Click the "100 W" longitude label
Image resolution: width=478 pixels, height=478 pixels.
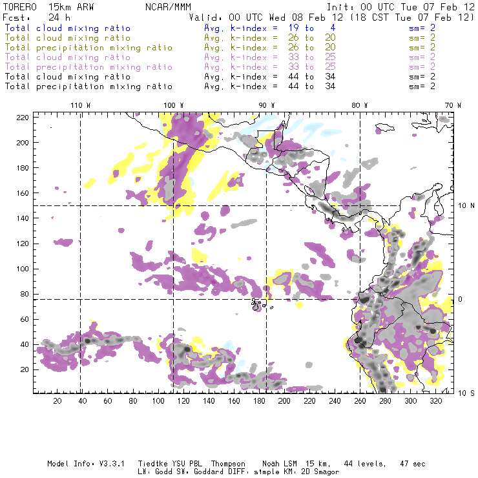[174, 105]
